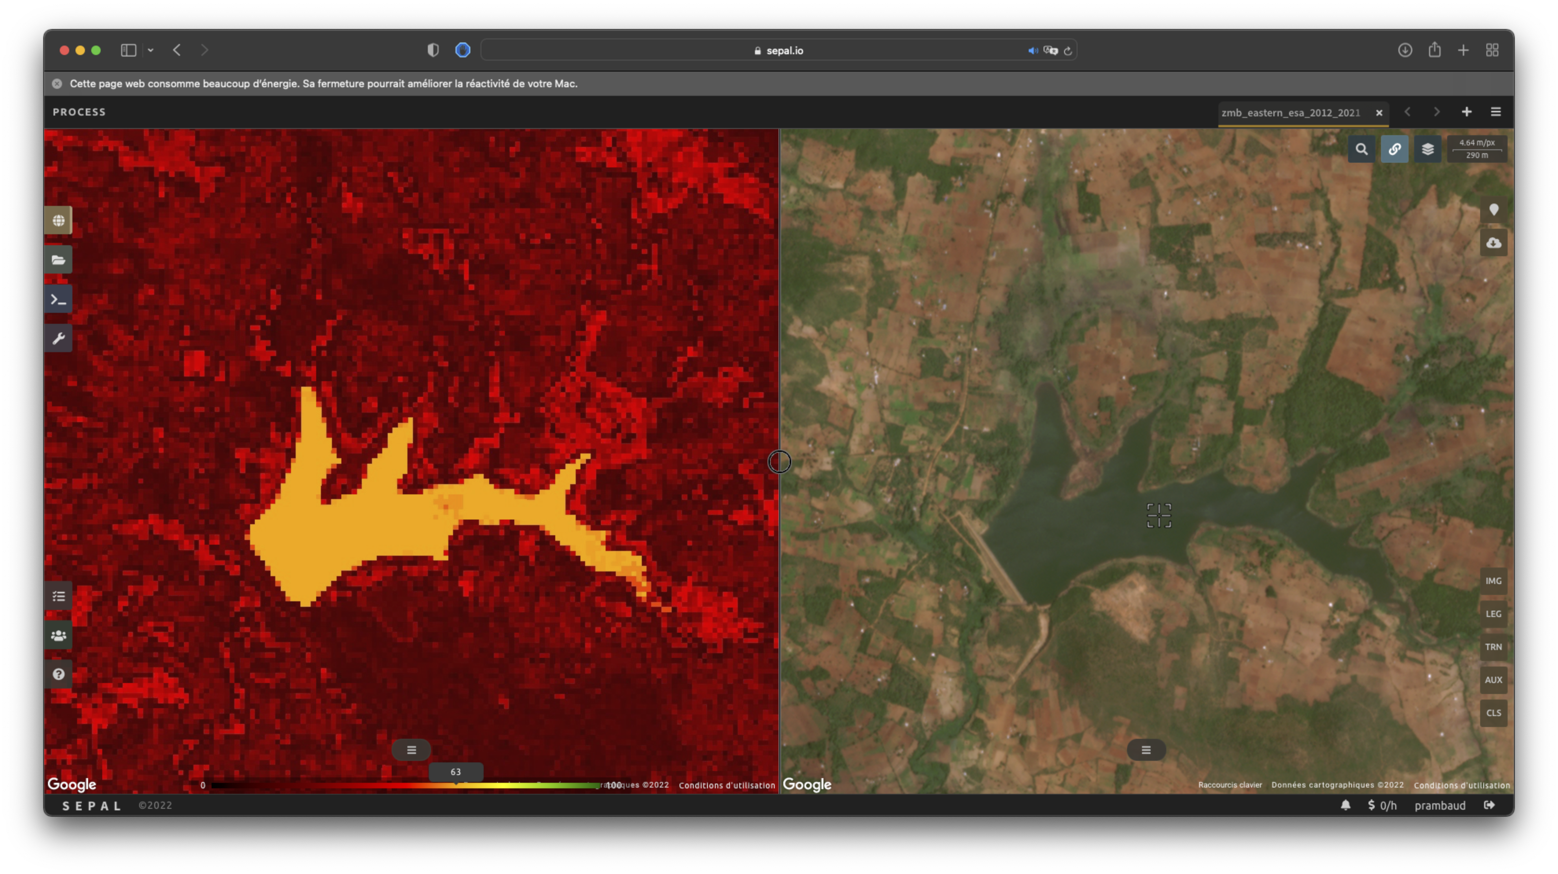This screenshot has width=1558, height=874.
Task: Open the Users group icon
Action: 59,636
